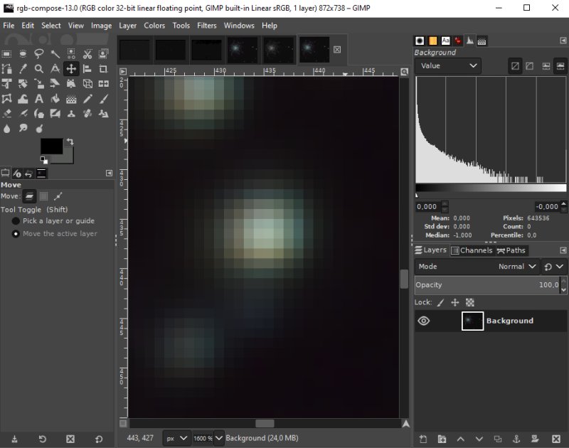
Task: Select the Paintbrush tool
Action: tap(103, 99)
